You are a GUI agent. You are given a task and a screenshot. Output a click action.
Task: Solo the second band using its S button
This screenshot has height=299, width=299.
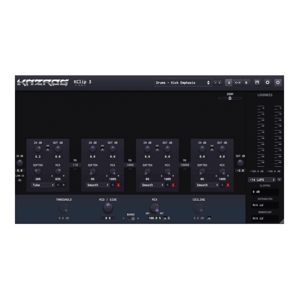tap(113, 185)
